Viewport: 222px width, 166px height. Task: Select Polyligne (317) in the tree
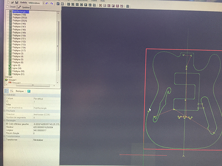[x=19, y=51]
